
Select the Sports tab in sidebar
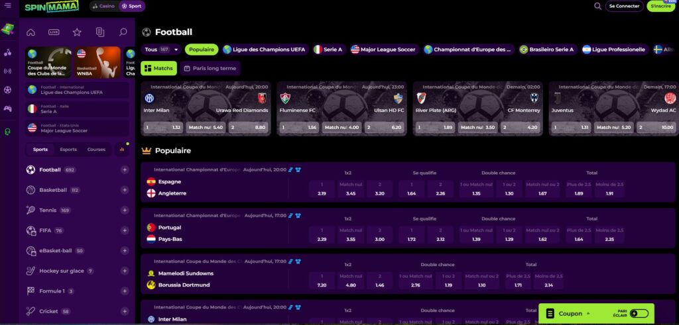click(x=40, y=150)
